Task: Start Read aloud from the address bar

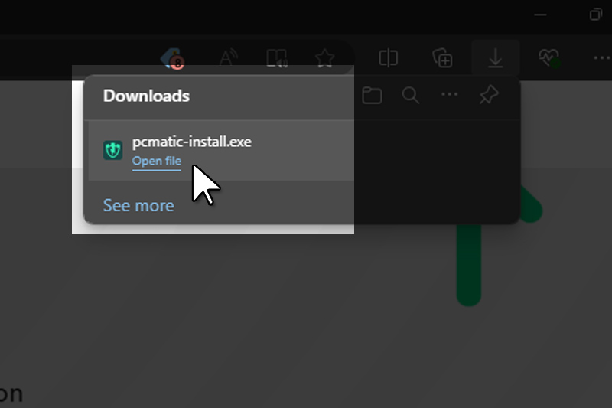Action: point(228,58)
